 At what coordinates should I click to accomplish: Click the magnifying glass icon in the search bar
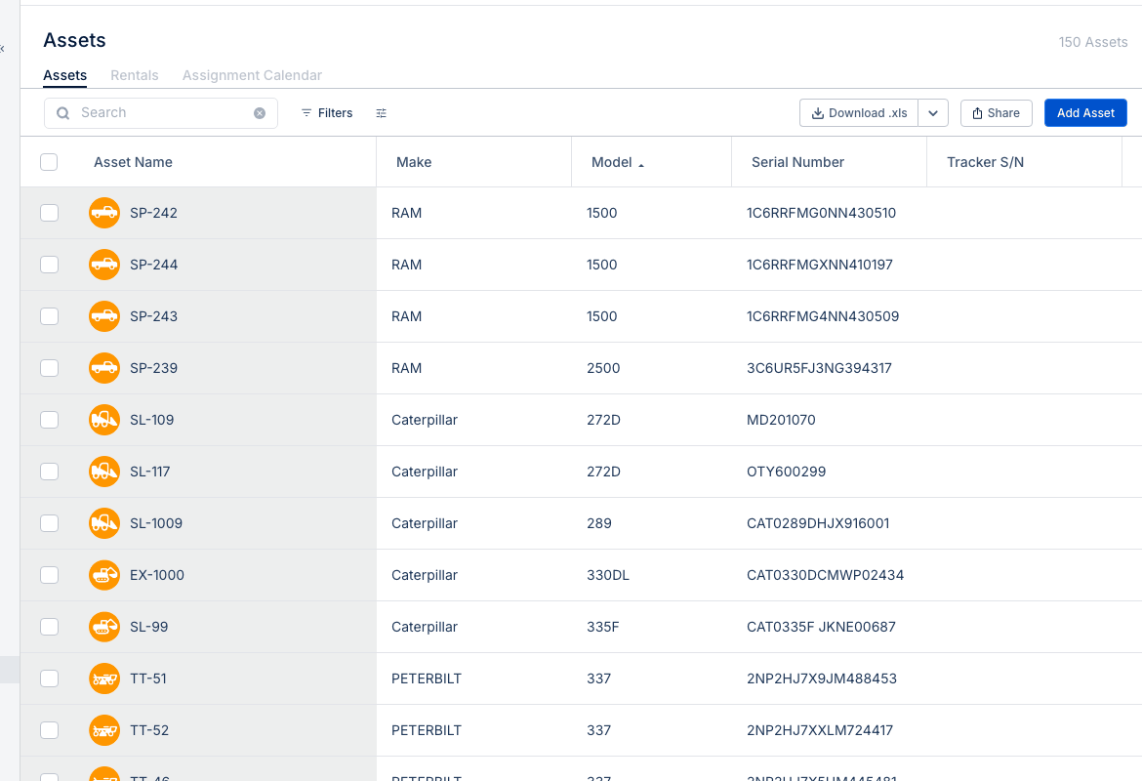62,112
